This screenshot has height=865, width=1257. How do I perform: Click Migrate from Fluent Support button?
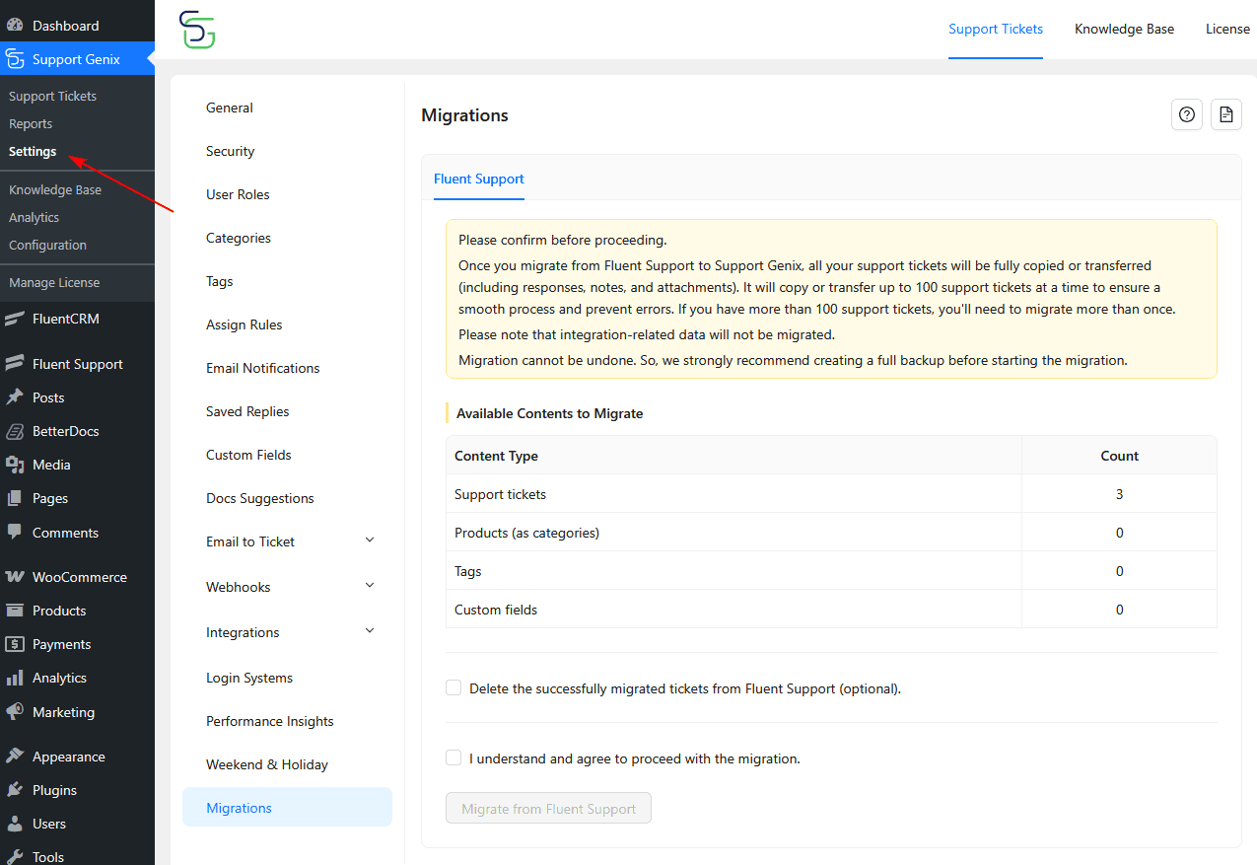[x=548, y=808]
